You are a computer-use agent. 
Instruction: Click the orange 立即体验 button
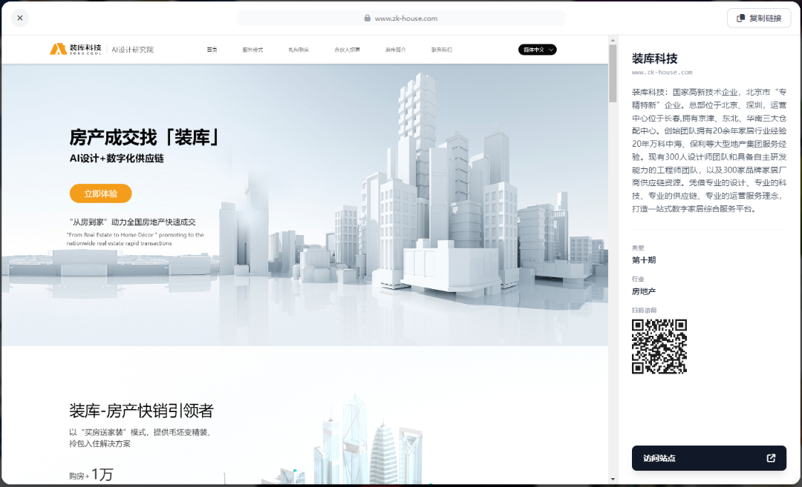[101, 193]
